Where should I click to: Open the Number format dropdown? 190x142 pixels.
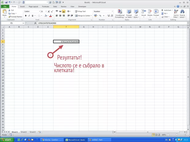[x=112, y=11]
